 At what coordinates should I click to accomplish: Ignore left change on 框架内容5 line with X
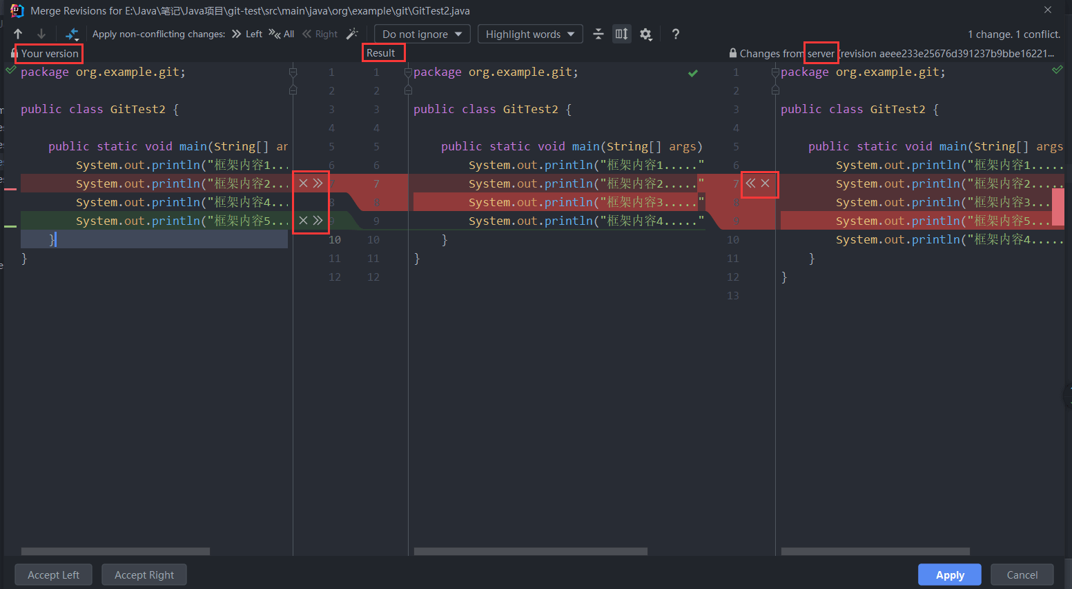[x=303, y=220]
